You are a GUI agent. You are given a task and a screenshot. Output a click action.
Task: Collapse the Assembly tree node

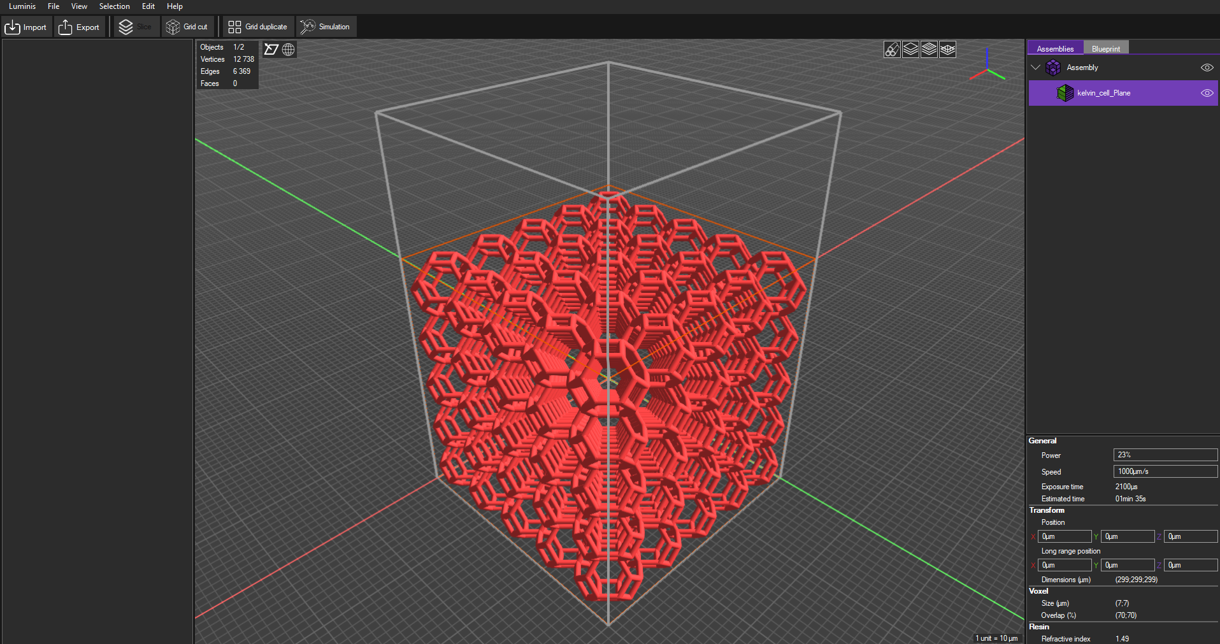[x=1035, y=67]
